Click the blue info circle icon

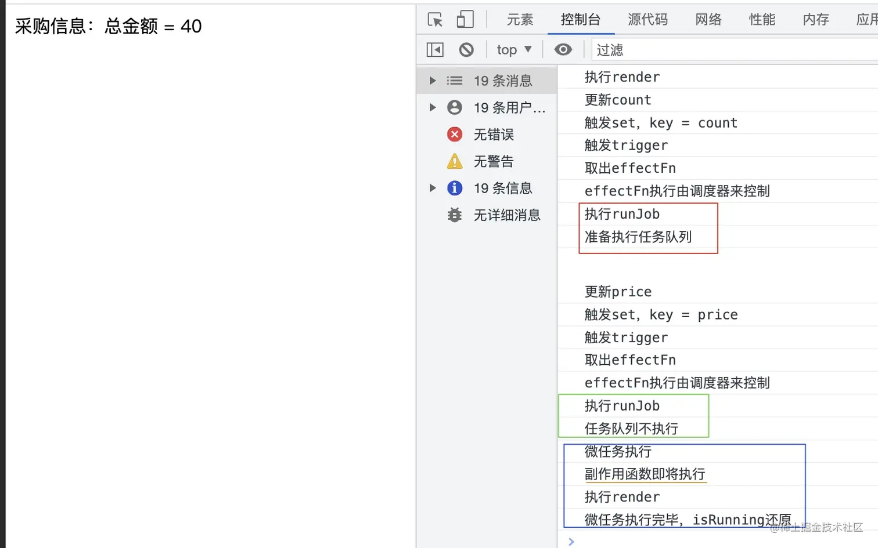point(455,188)
